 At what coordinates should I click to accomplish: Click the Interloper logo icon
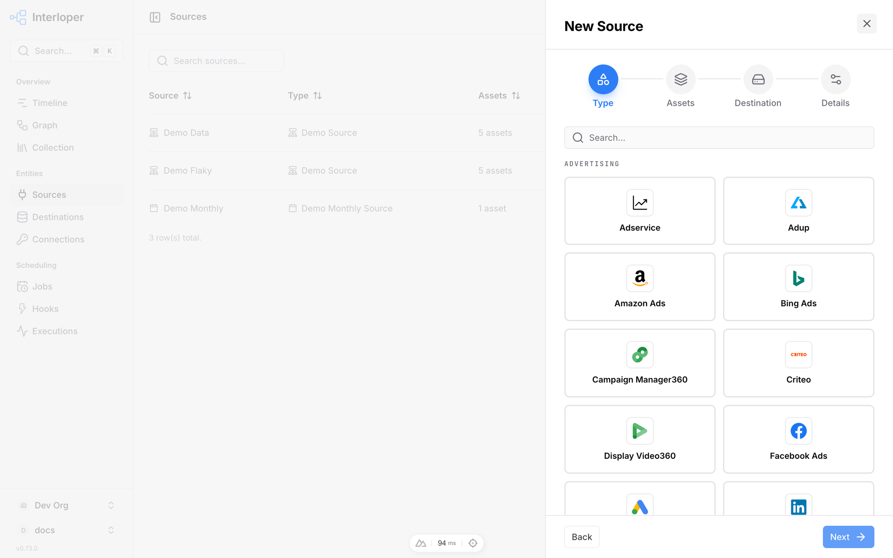18,17
